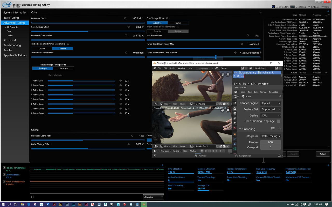Viewport: 332px width, 207px height.
Task: Click Stop Monitors in the title bar
Action: pos(280,7)
